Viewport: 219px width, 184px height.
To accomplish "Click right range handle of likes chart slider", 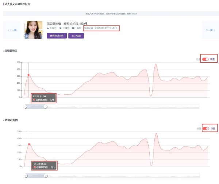I will click(46, 106).
